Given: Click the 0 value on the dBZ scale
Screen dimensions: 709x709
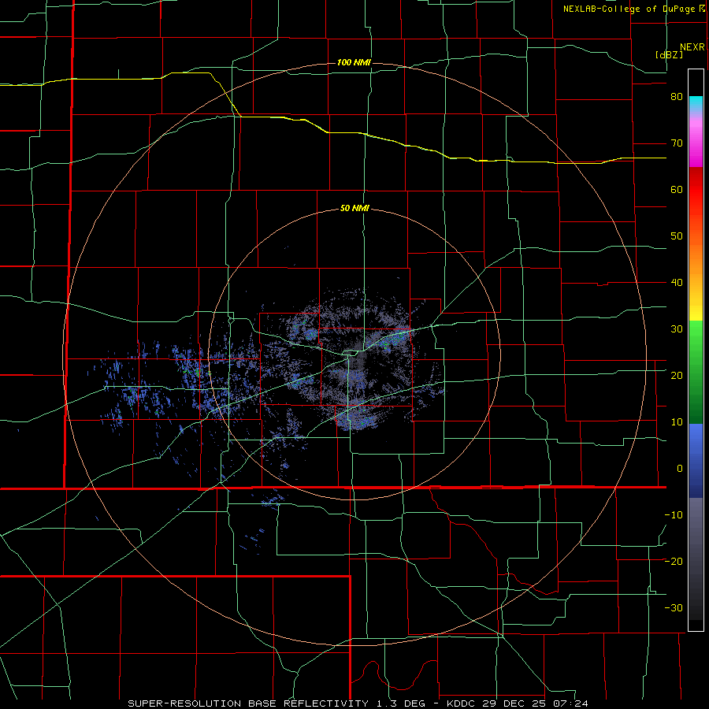Looking at the screenshot, I should click(x=680, y=469).
